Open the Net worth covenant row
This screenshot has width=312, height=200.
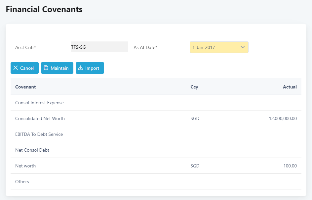25,166
